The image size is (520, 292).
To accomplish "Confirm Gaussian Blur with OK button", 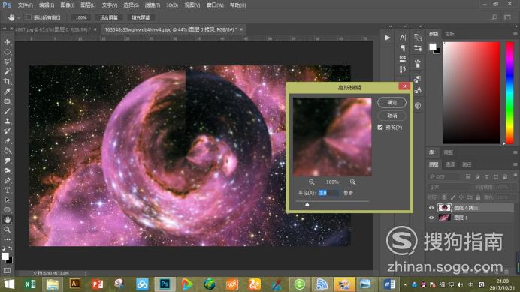I will [x=392, y=103].
